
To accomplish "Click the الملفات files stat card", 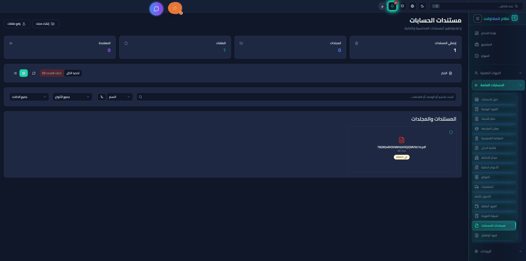I will pos(175,47).
